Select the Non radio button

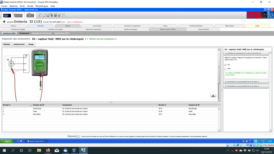pyautogui.click(x=226, y=69)
